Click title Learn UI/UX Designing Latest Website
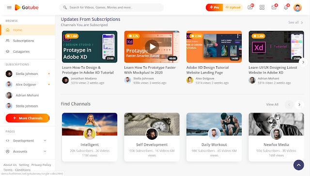Screen dimensions: 310x176 pos(273,70)
